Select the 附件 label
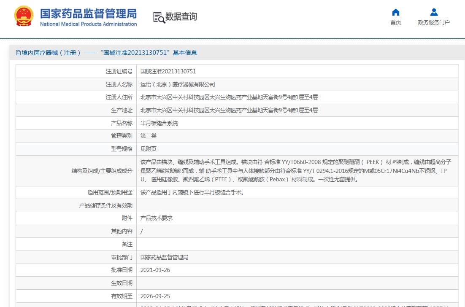This screenshot has width=465, height=307. [x=127, y=218]
